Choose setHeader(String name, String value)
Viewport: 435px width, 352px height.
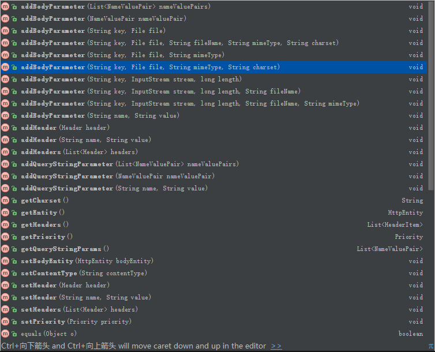[213, 297]
